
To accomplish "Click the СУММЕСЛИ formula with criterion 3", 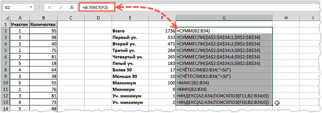I will point(224,50).
